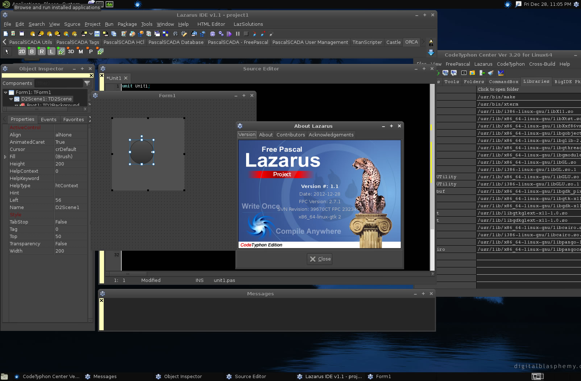Viewport: 581px width, 381px height.
Task: Select the PascalSCADA Database palette tab
Action: (x=176, y=42)
